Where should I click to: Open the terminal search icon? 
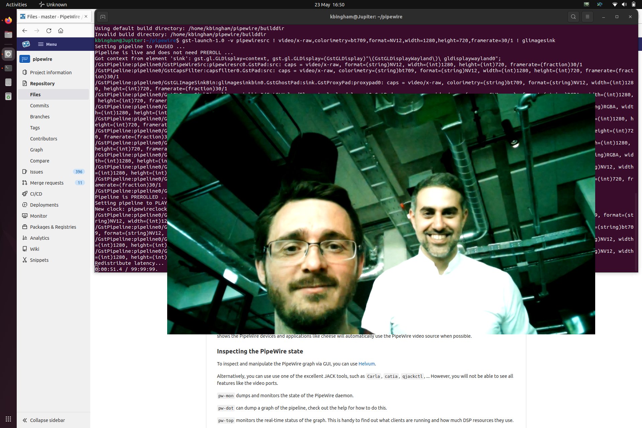pos(573,17)
